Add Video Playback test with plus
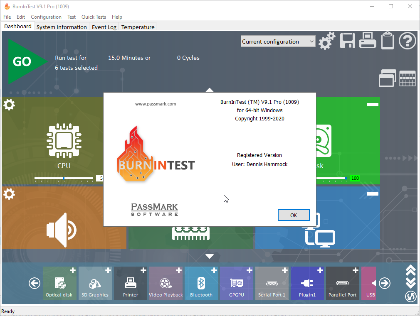Image resolution: width=420 pixels, height=316 pixels. coord(179,270)
